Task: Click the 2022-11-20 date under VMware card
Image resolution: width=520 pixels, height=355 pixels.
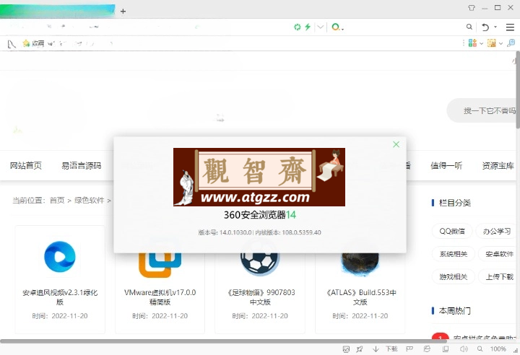Action: click(x=170, y=316)
